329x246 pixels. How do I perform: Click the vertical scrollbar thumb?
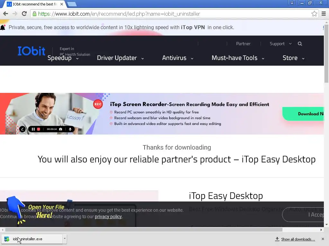point(326,53)
